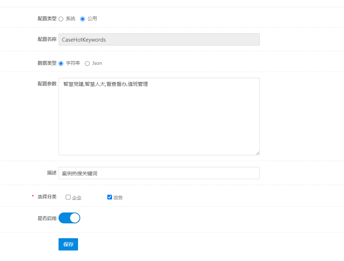Screen dimensions: 344x261
Task: Click the 配置名称 label
Action: [47, 39]
